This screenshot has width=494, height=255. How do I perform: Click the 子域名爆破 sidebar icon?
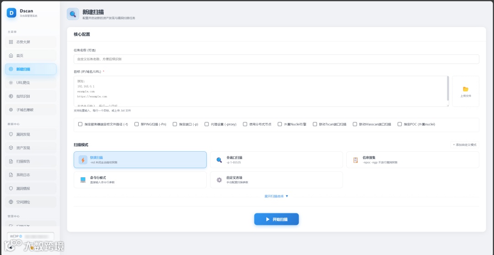11,110
